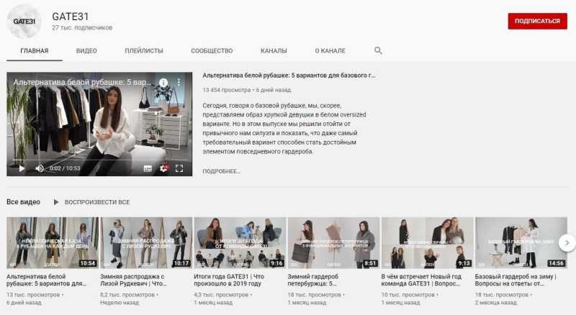Open title В чём встречает Новый год

point(421,280)
